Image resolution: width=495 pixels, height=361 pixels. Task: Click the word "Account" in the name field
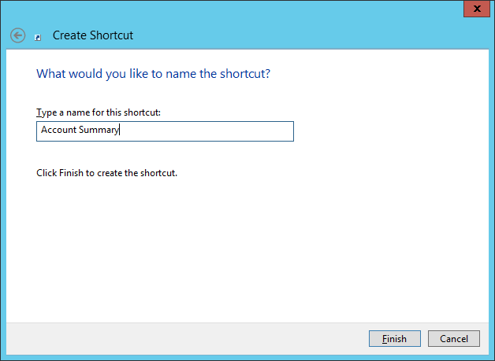click(x=58, y=131)
